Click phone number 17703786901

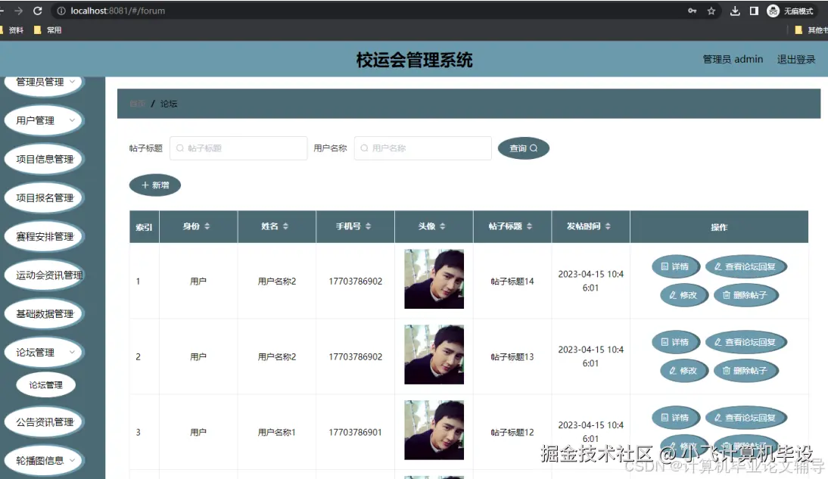tap(356, 433)
